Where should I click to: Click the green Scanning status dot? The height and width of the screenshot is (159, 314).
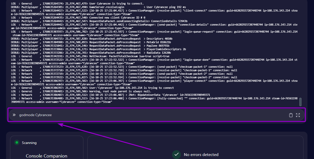tap(17, 143)
